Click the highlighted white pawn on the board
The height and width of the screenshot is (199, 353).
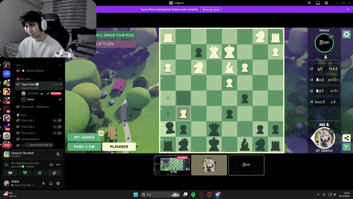pos(183,114)
